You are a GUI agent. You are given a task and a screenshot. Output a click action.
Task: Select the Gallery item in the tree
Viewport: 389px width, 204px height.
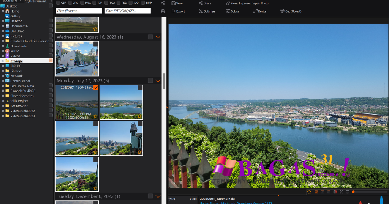(x=15, y=16)
